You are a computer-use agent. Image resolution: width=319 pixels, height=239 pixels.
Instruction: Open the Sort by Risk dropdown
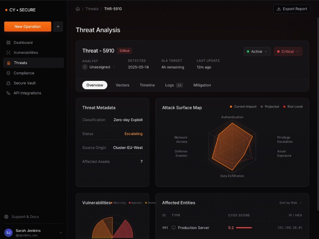click(x=290, y=203)
